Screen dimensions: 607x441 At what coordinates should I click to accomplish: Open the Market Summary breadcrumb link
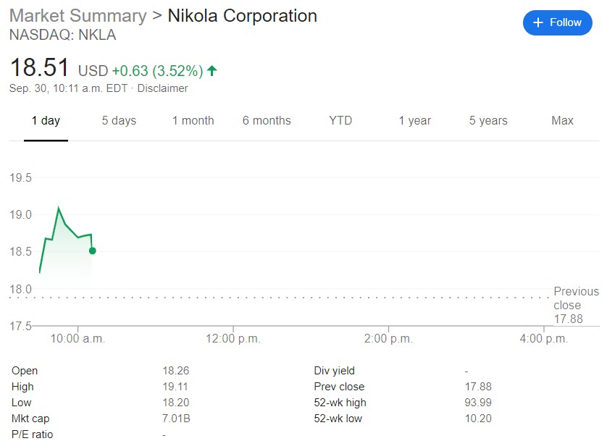point(78,15)
